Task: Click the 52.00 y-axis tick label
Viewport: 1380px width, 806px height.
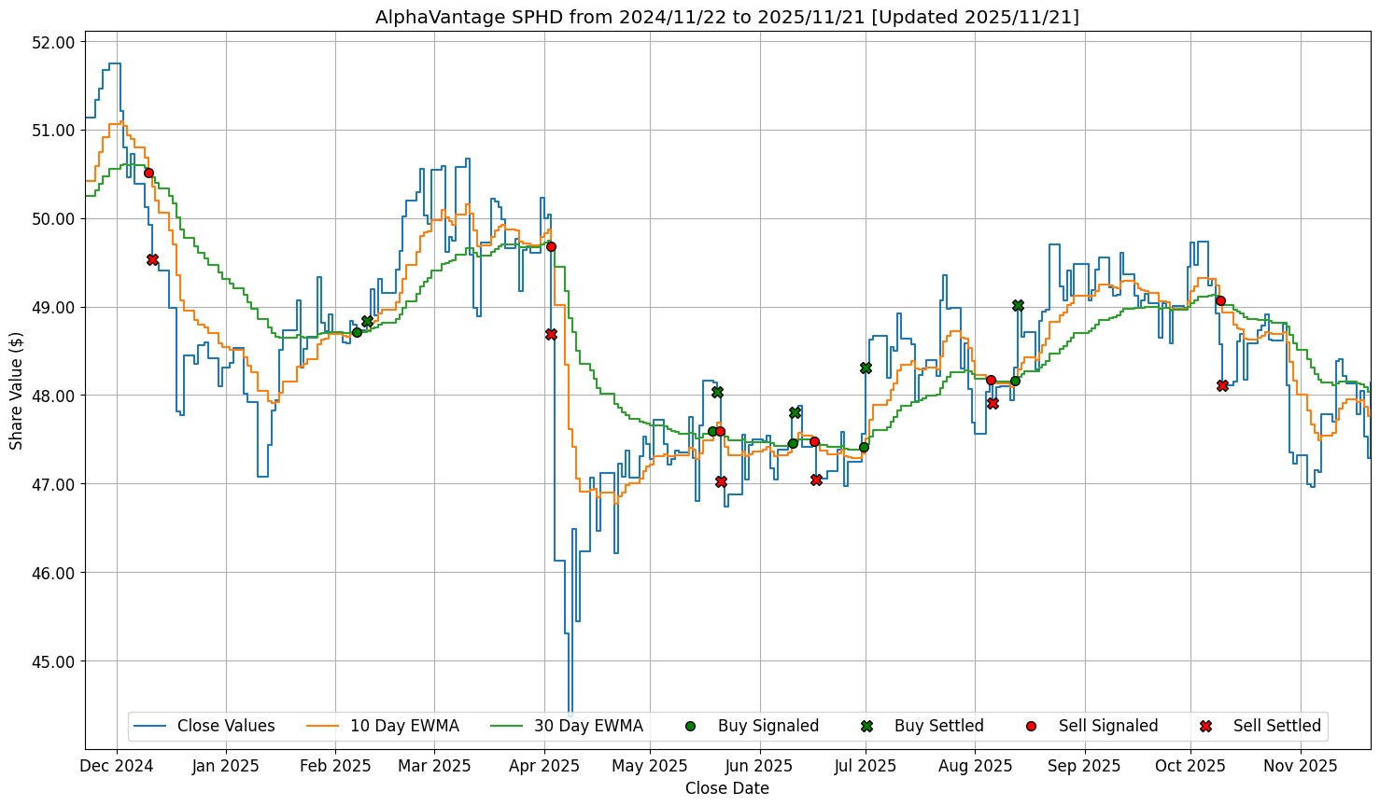Action: [x=54, y=42]
